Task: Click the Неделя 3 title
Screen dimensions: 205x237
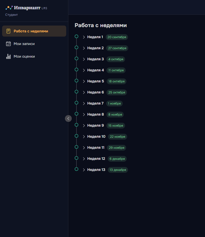Action: 95,59
